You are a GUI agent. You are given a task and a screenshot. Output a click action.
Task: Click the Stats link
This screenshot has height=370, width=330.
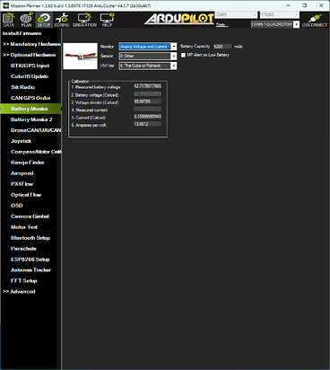click(x=221, y=24)
